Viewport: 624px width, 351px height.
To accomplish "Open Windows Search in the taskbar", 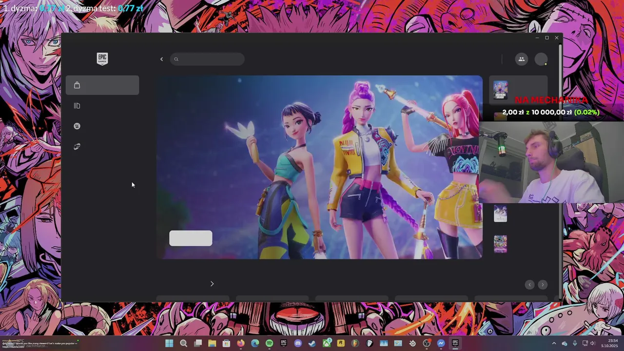I will pos(183,343).
